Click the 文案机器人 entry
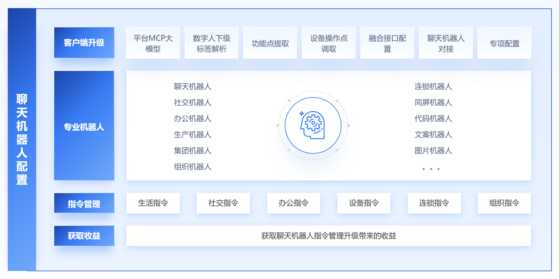559x279 pixels. (x=433, y=135)
